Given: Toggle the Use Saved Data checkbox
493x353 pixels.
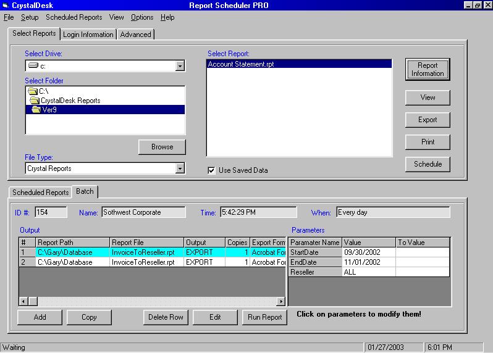Looking at the screenshot, I should [212, 170].
